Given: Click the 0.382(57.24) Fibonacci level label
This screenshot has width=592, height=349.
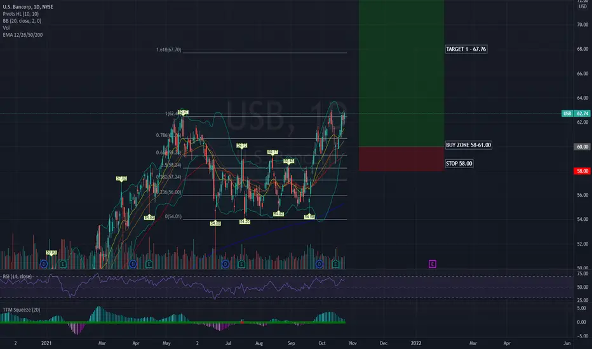Looking at the screenshot, I should [170, 177].
